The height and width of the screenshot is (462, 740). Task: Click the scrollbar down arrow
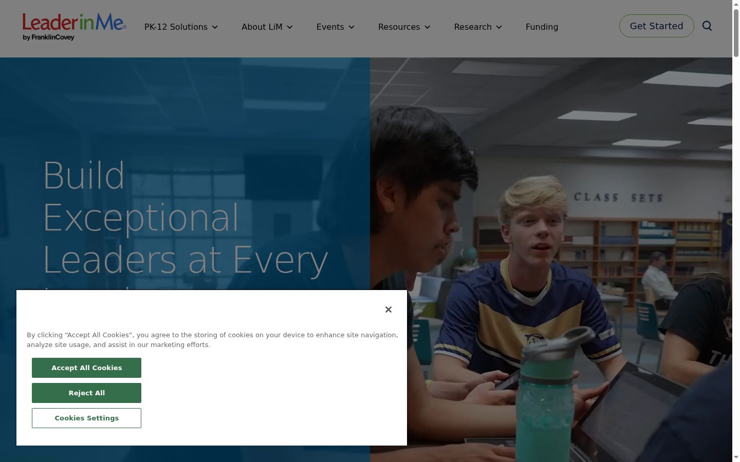[x=736, y=457]
